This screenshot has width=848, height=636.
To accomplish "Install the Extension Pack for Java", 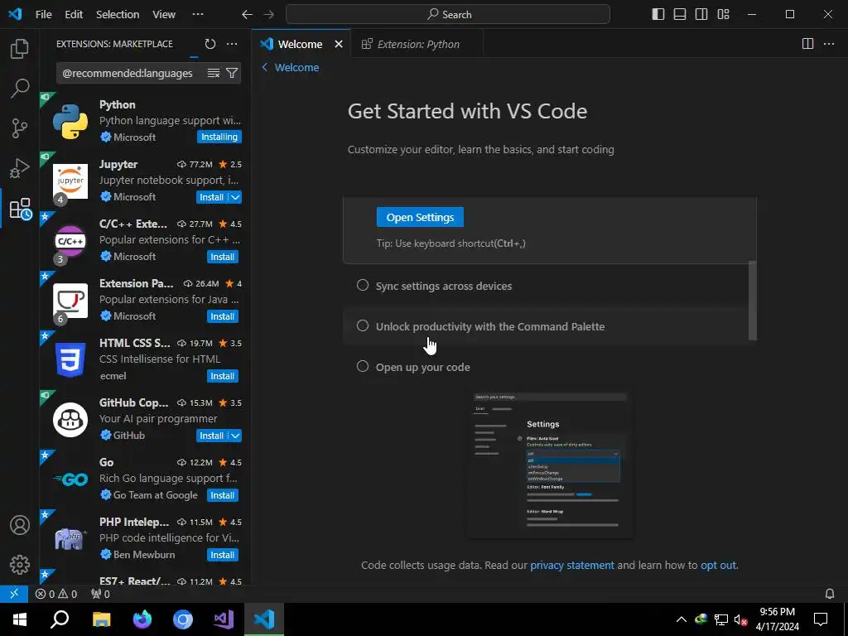I will point(222,316).
